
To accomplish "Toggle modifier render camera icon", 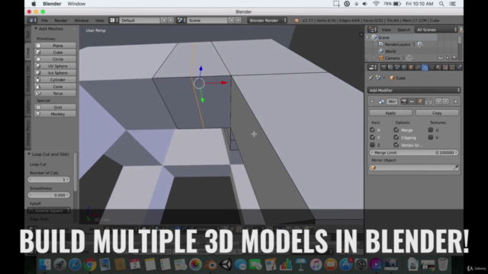I will 404,101.
